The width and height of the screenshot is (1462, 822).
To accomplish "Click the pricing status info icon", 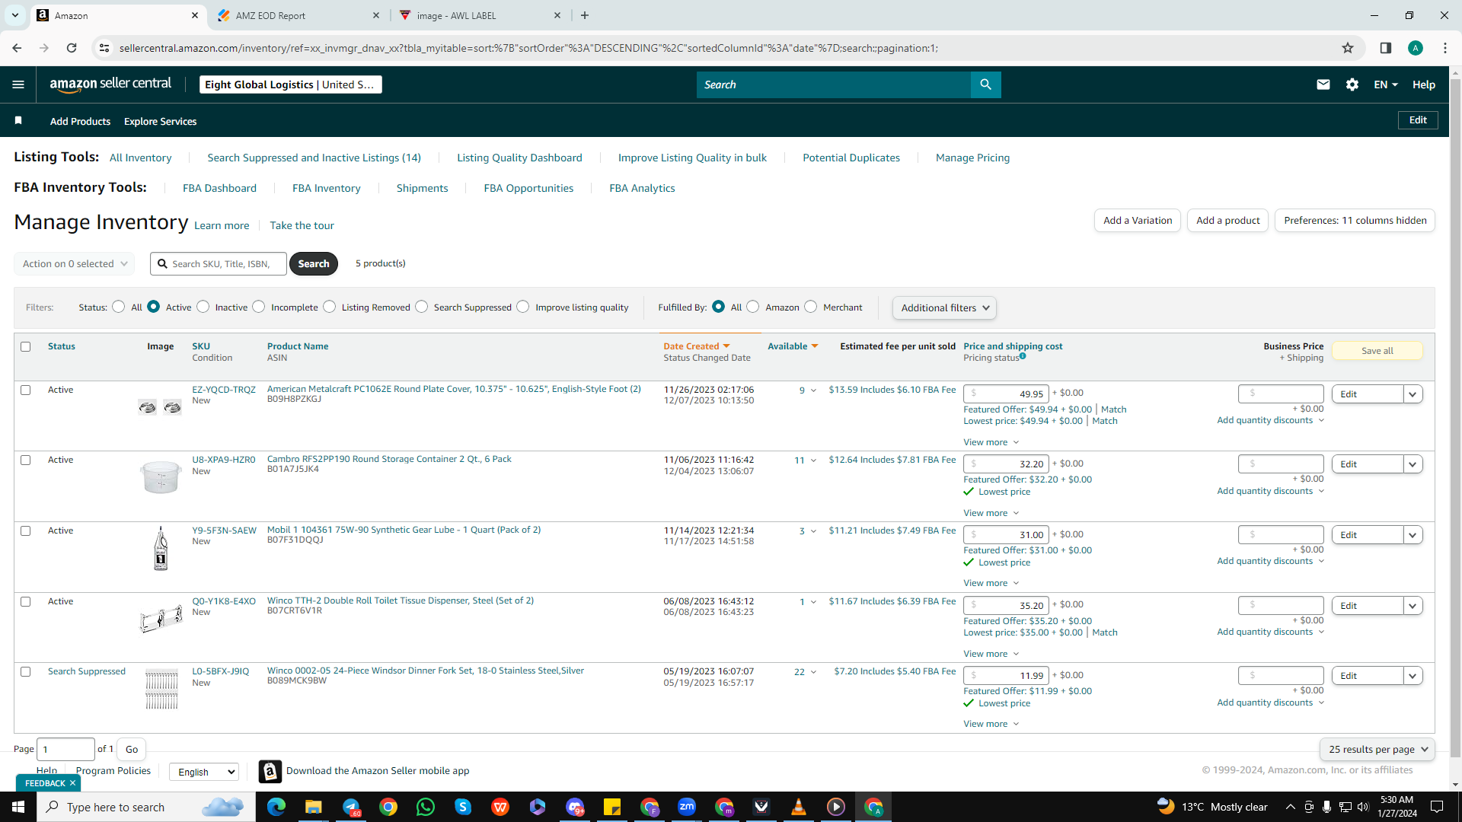I will pos(1023,356).
